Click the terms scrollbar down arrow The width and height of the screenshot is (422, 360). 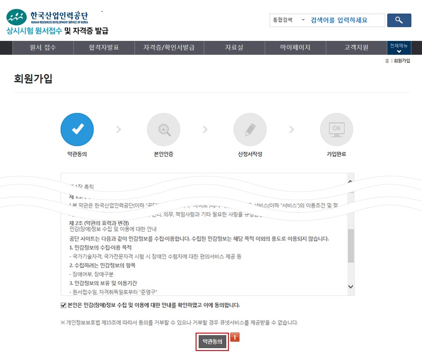(350, 286)
